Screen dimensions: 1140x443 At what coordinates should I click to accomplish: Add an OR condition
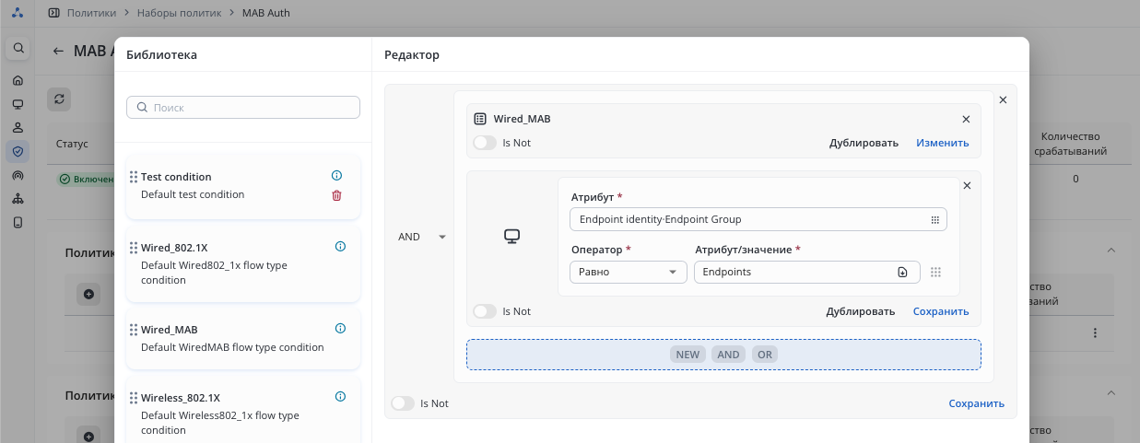764,355
